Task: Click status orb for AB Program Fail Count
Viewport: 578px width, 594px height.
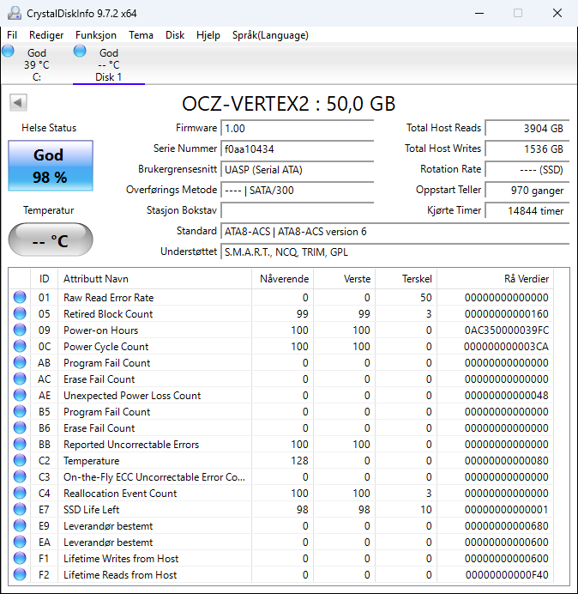Action: point(20,362)
